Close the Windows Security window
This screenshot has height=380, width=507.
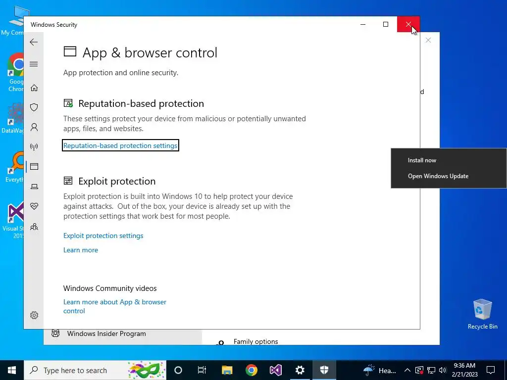tap(408, 24)
